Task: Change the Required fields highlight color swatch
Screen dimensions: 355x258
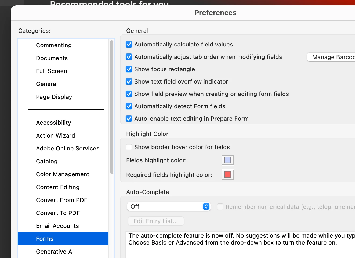Action: click(x=228, y=175)
